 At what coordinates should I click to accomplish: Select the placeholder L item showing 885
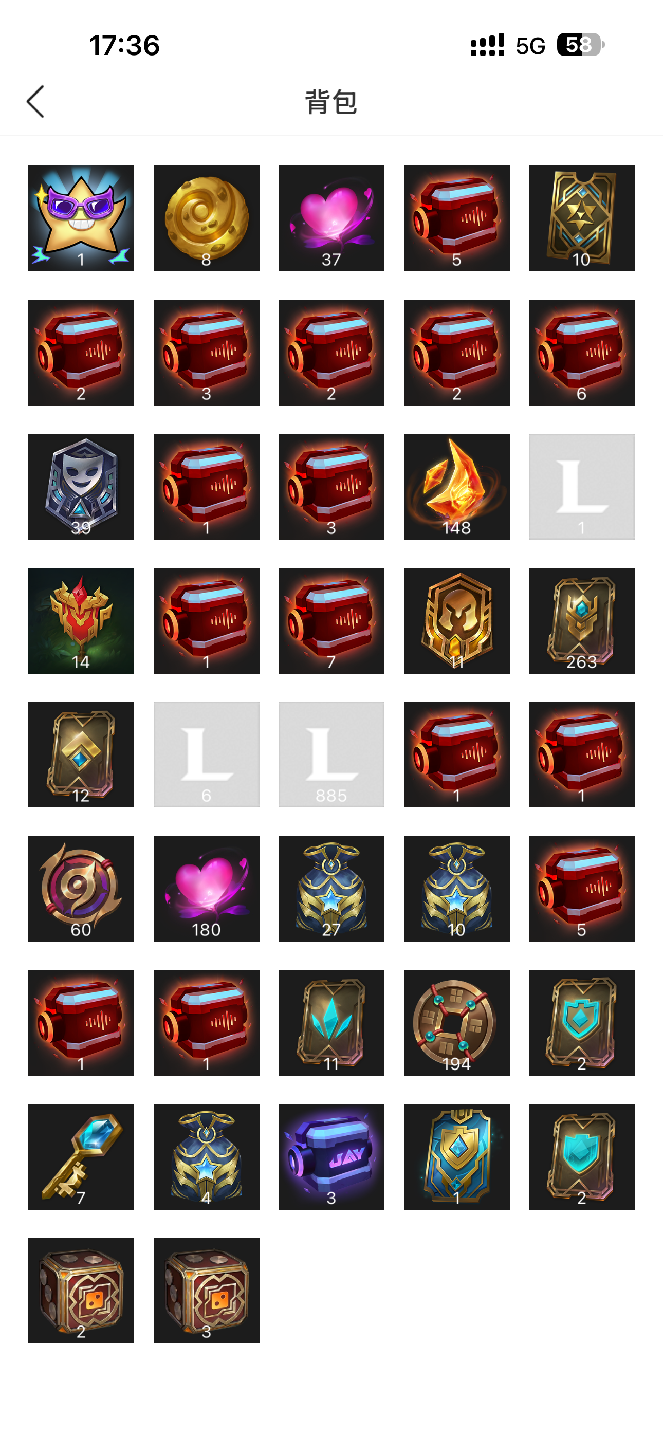[x=331, y=754]
